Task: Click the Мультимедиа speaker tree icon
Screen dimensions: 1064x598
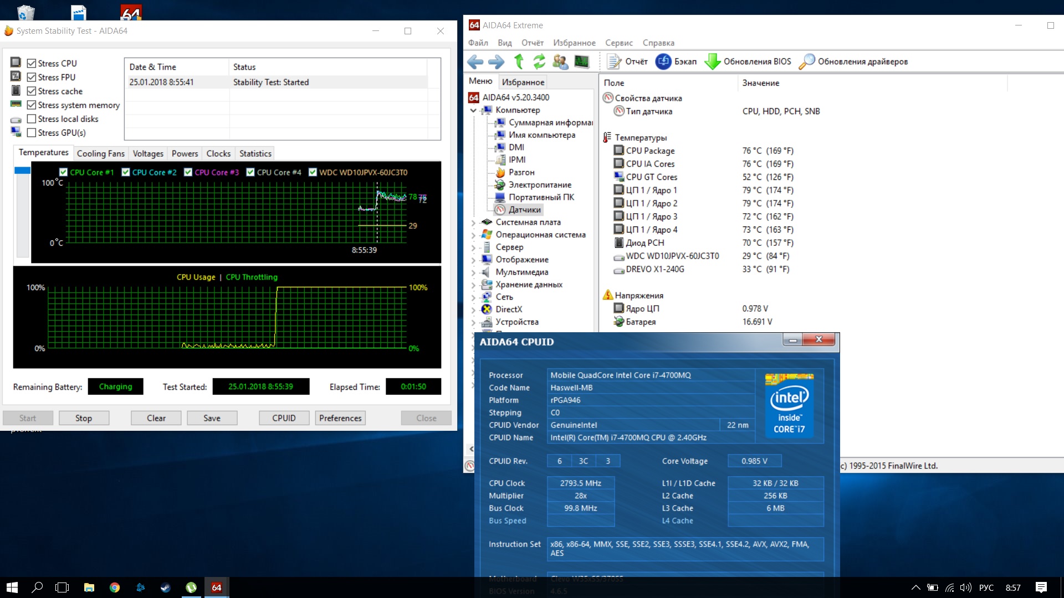Action: 486,272
